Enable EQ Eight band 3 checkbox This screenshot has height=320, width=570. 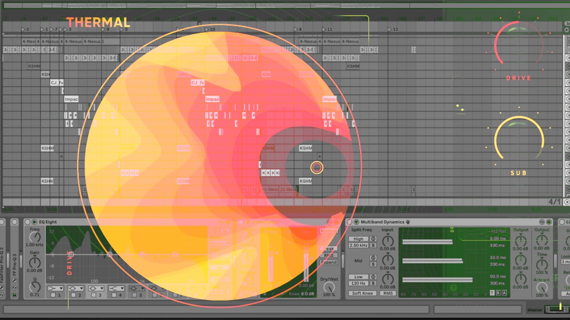(x=94, y=295)
